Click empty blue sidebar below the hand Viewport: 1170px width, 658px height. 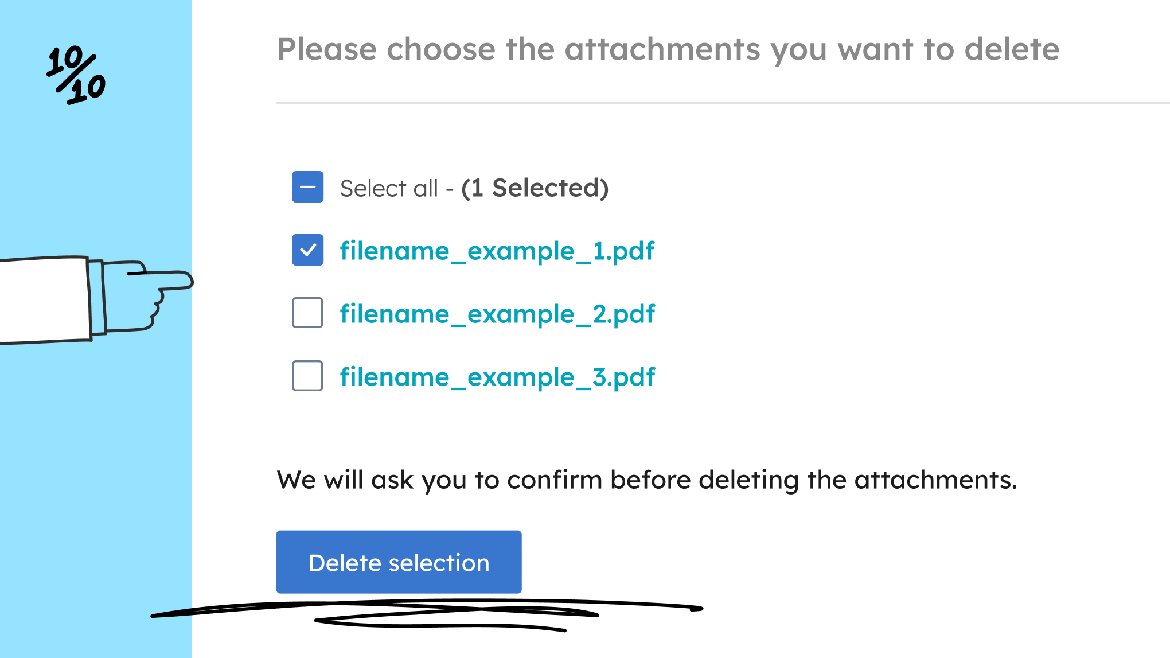(x=95, y=488)
